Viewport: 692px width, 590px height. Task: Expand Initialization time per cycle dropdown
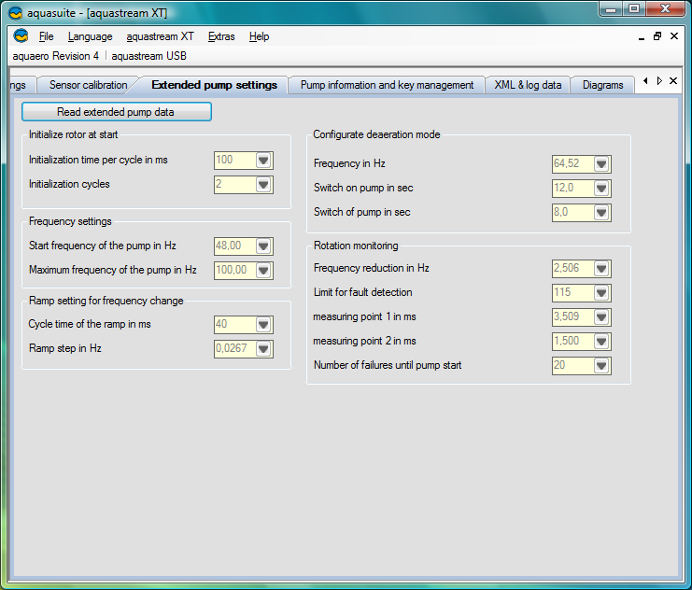coord(263,161)
